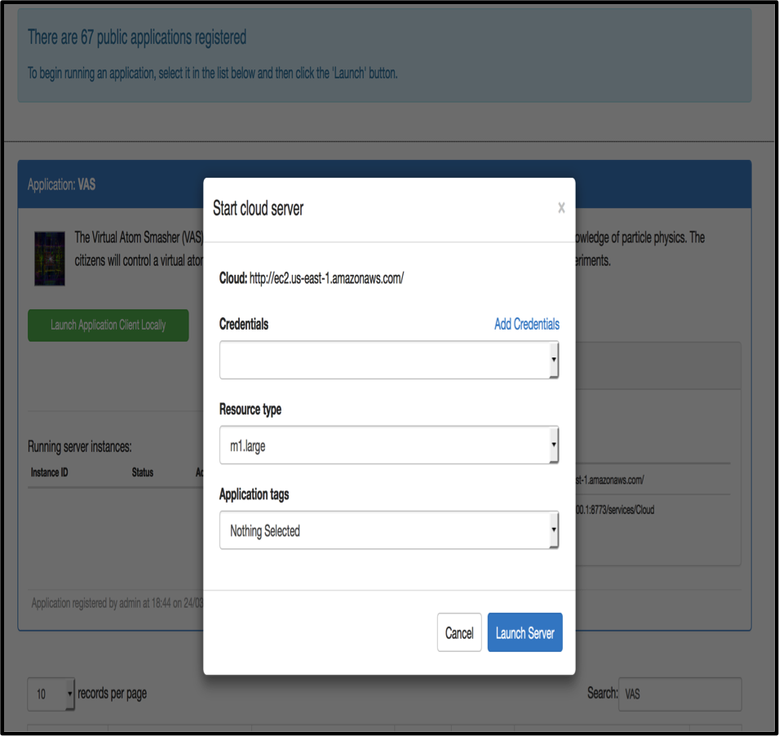
Task: Sort by the Status column header
Action: click(142, 472)
